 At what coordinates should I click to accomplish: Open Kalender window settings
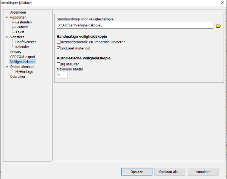(x=22, y=47)
